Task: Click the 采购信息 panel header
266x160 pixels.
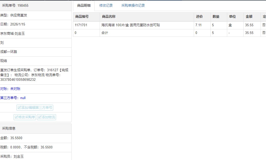Action: (9, 128)
